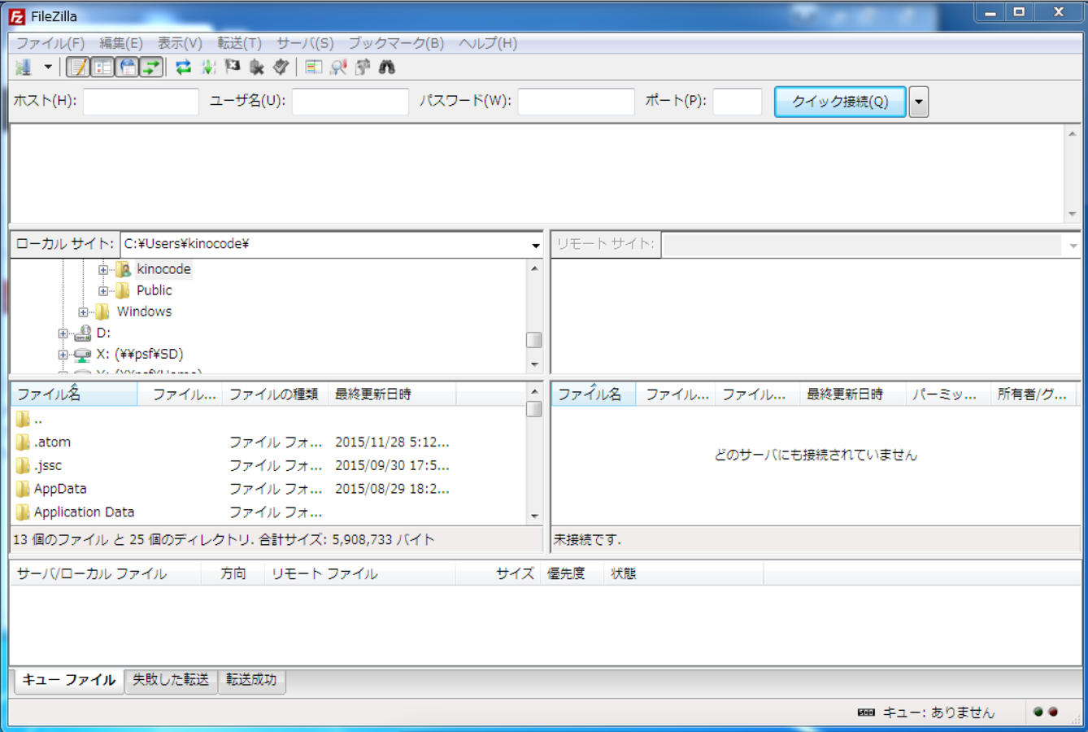Toggle processing of the transfer queue
This screenshot has width=1088, height=732.
click(x=208, y=68)
